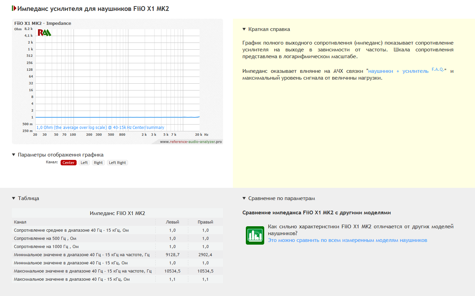Image resolution: width=475 pixels, height=296 pixels.
Task: Collapse the Сравнение по параметрам section
Action: pos(244,198)
